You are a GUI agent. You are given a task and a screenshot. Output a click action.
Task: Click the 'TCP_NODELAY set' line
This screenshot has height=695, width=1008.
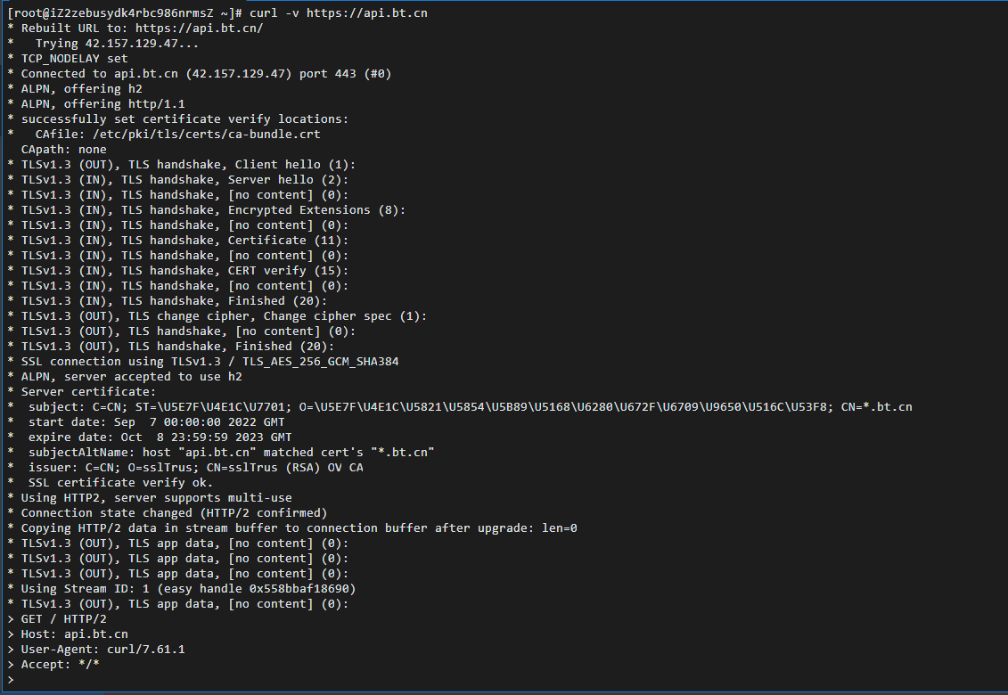pyautogui.click(x=75, y=59)
